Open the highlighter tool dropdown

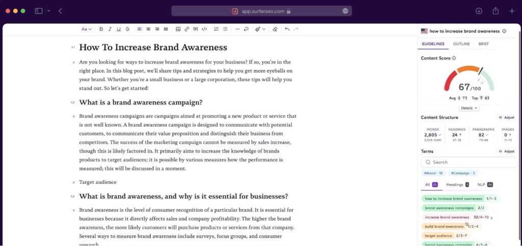[260, 29]
